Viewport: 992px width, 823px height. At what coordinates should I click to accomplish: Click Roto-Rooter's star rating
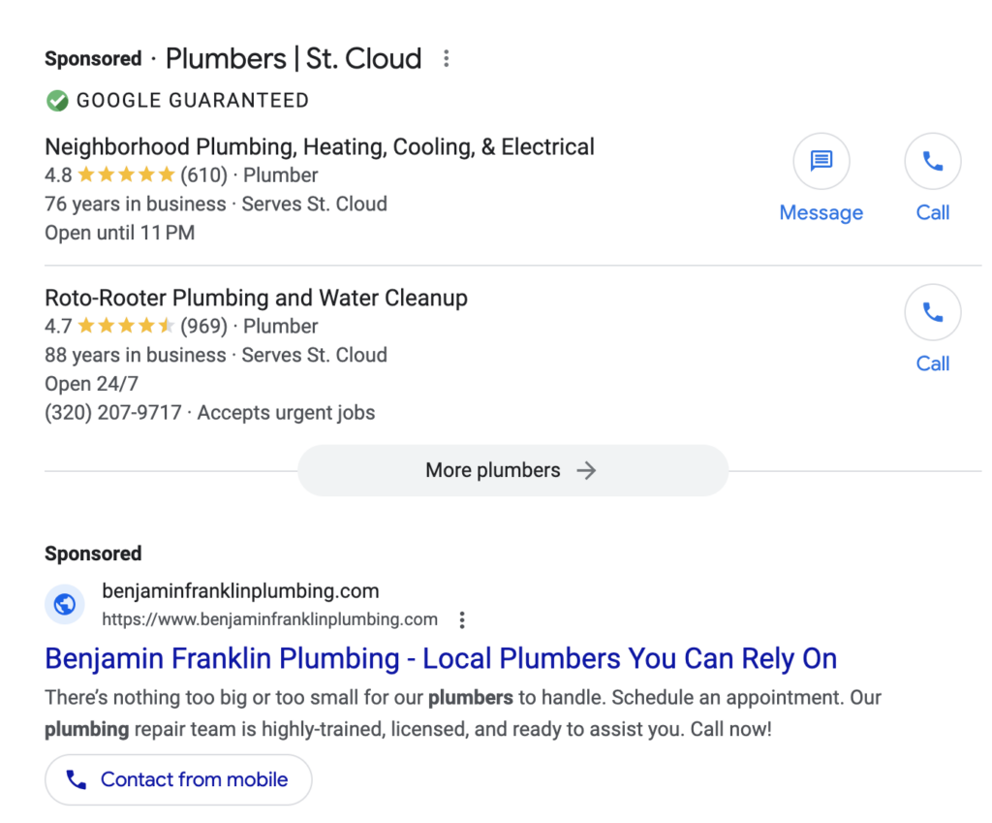(x=126, y=326)
